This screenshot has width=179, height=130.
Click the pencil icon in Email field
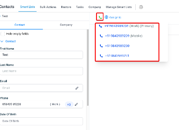point(77,88)
